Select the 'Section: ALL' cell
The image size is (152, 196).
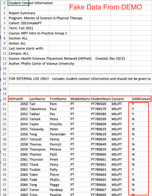coord(18,38)
